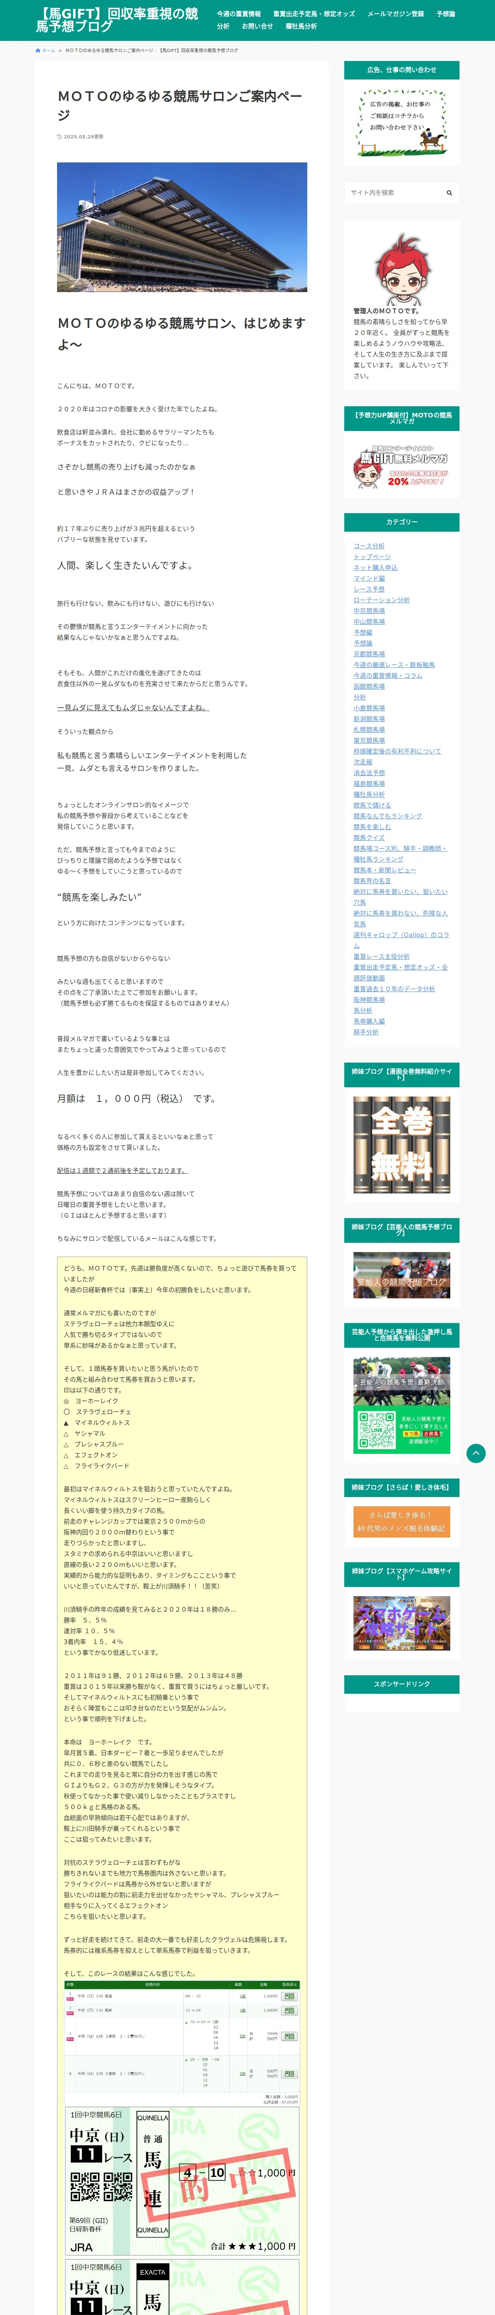Open 次走報 category link
The height and width of the screenshot is (2315, 495).
tap(362, 762)
